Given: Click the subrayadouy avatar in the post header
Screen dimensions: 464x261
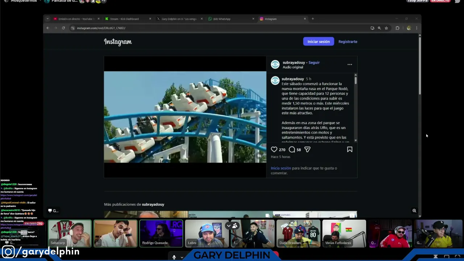Looking at the screenshot, I should (275, 65).
